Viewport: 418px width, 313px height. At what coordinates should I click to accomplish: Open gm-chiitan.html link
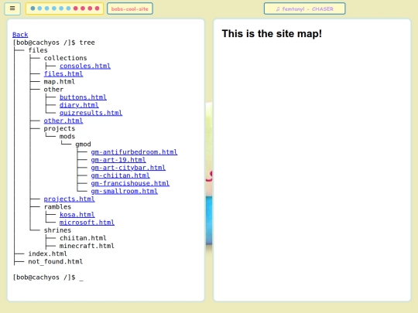coord(120,175)
